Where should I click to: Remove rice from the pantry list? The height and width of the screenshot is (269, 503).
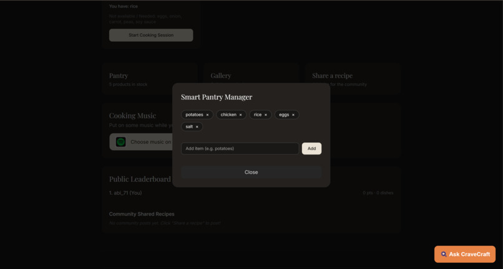pyautogui.click(x=266, y=115)
